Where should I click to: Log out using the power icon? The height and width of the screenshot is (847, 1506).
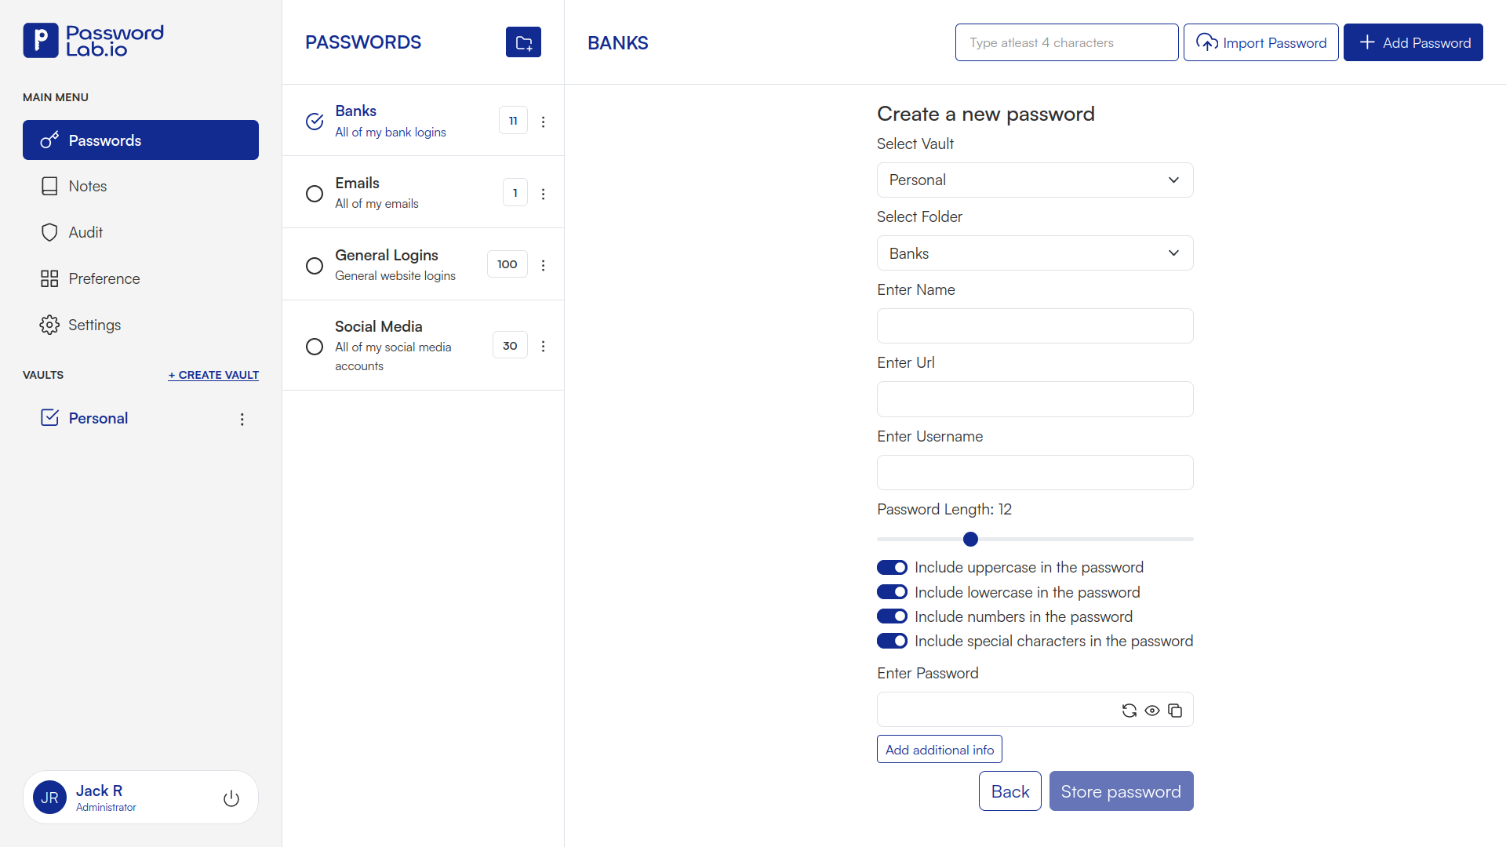231,798
